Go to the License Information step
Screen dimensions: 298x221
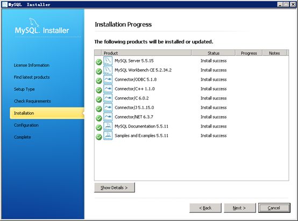32,65
